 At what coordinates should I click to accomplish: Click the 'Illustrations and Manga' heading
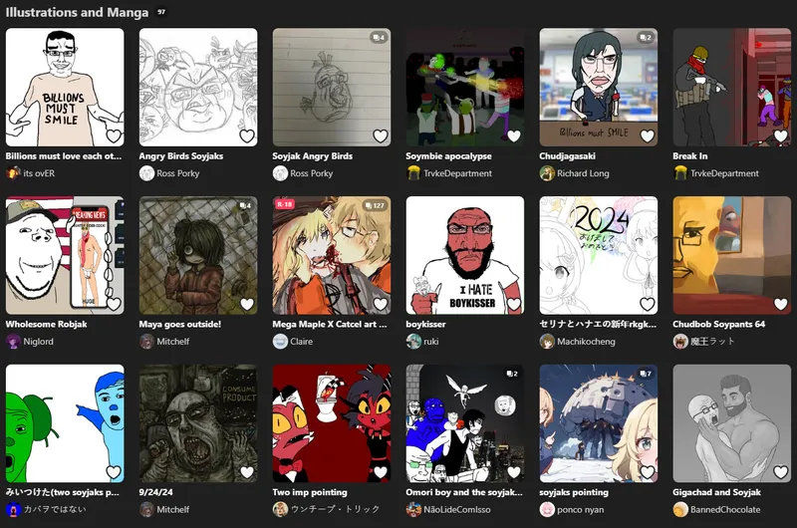[x=78, y=12]
